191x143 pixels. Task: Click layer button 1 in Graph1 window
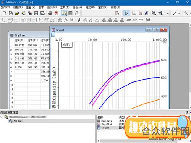coord(53,34)
